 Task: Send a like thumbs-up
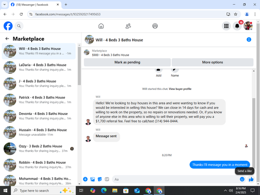coord(251,179)
